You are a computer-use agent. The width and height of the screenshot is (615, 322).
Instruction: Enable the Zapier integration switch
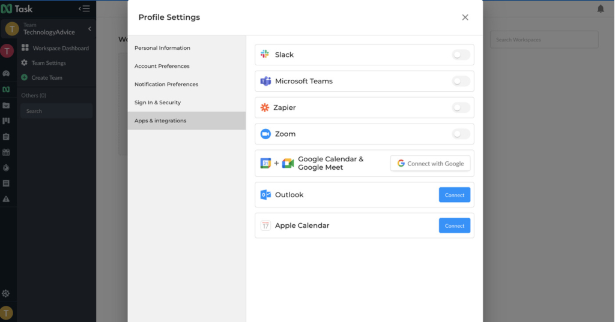tap(461, 107)
